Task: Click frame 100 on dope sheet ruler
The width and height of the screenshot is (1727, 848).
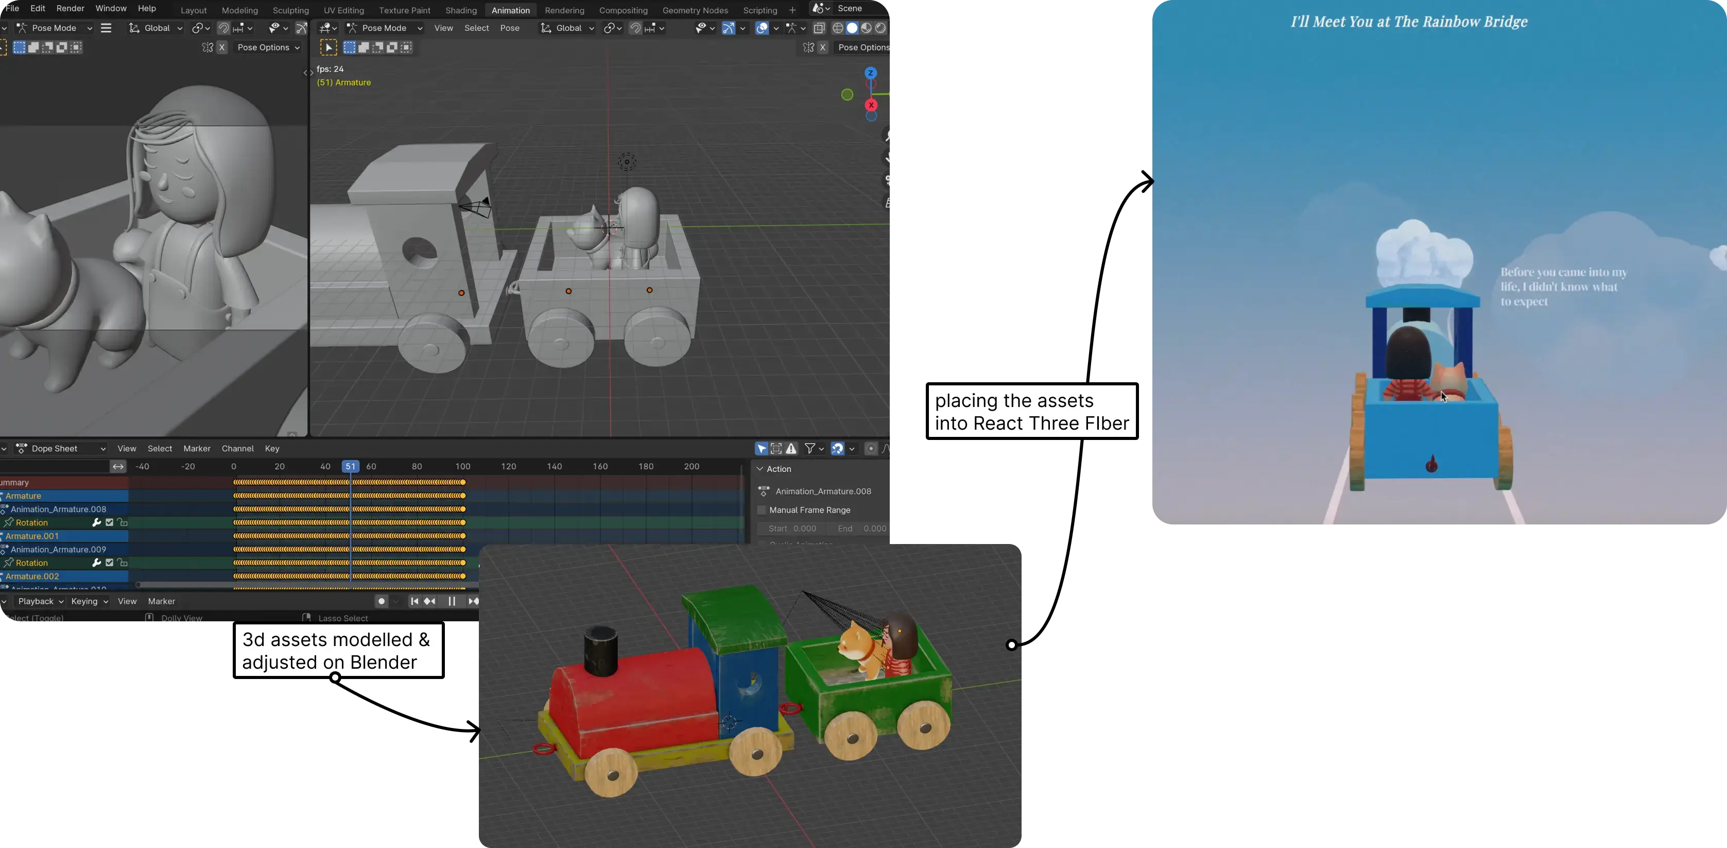Action: click(463, 466)
